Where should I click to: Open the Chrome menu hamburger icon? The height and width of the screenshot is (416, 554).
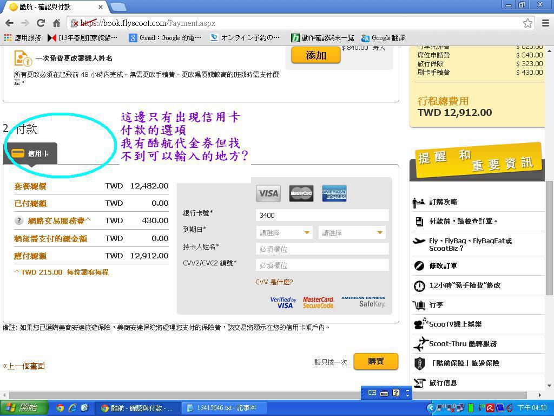[545, 23]
